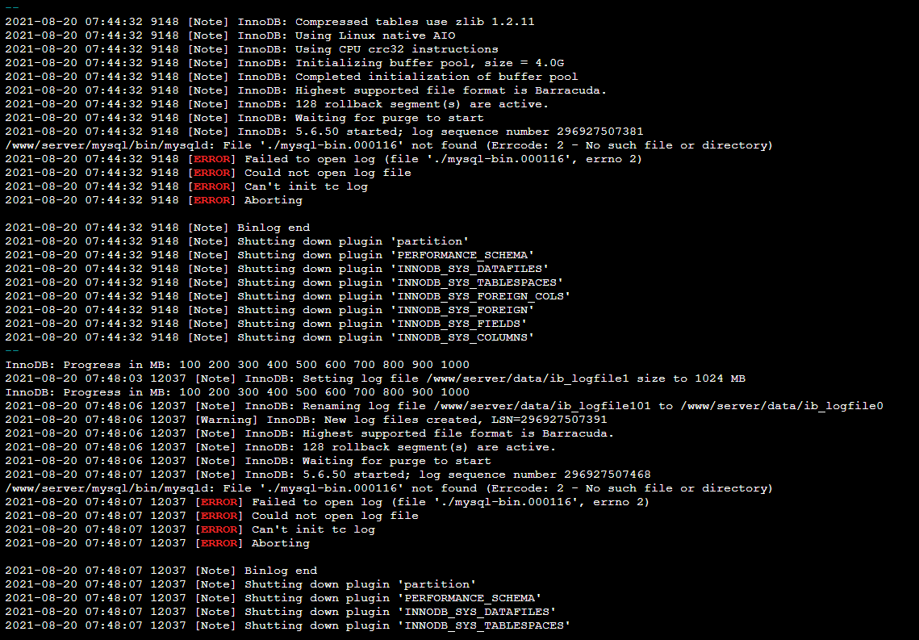Select 'Completed initialization of buffer pool' message

tap(437, 77)
